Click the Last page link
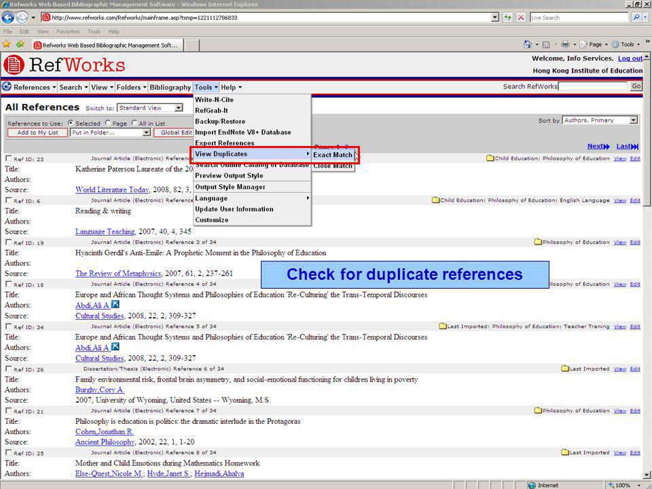 point(627,147)
